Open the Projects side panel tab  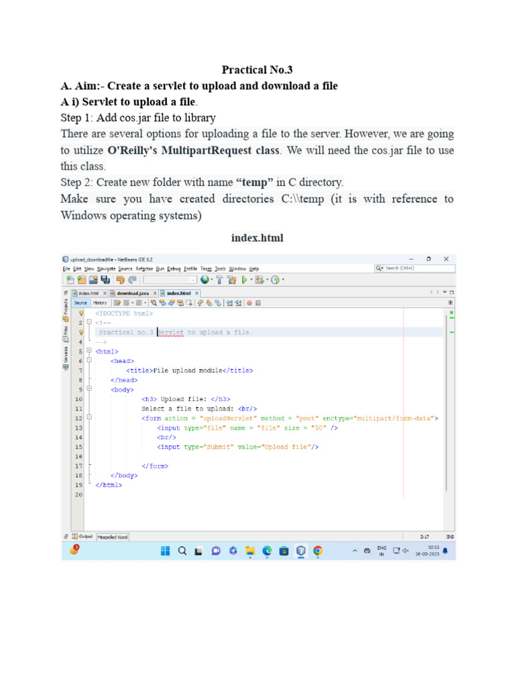point(66,310)
